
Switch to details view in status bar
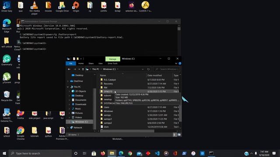tap(174, 135)
